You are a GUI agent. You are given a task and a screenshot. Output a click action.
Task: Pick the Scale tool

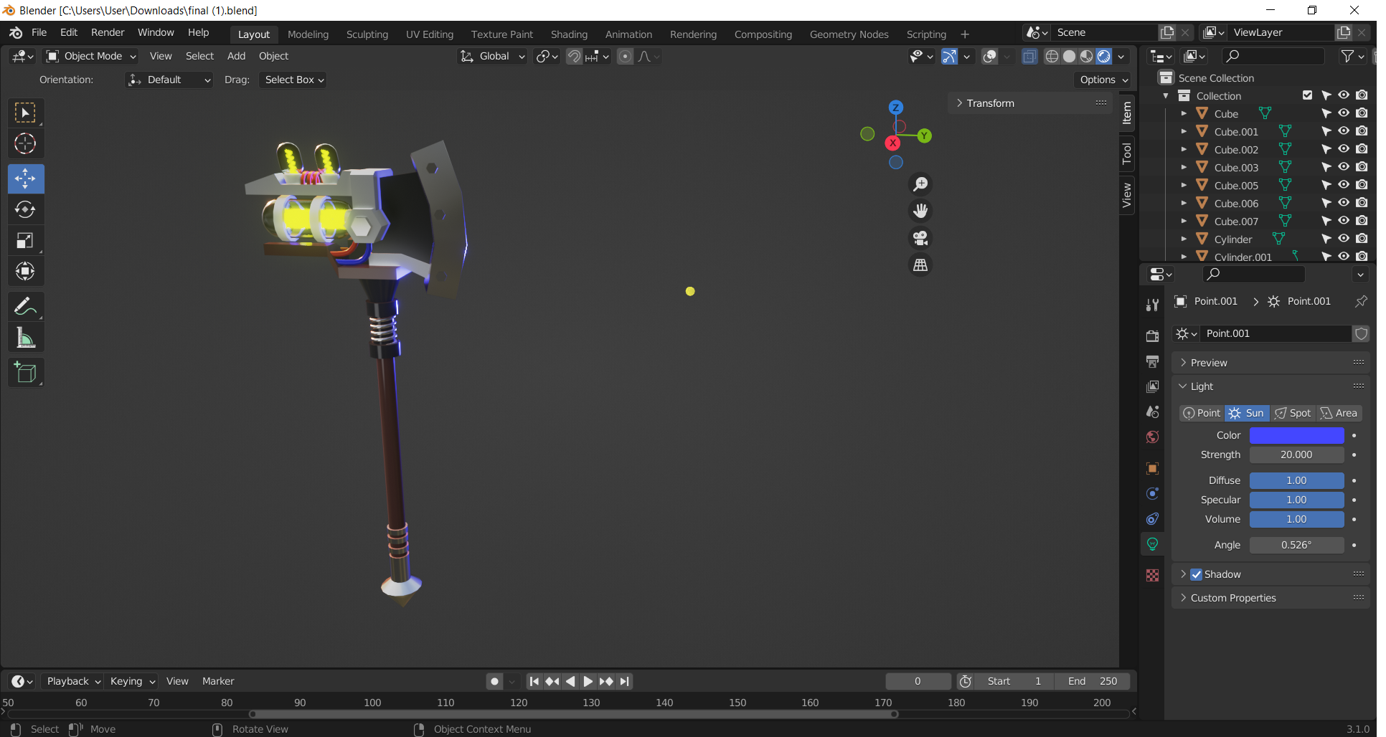[x=26, y=240]
